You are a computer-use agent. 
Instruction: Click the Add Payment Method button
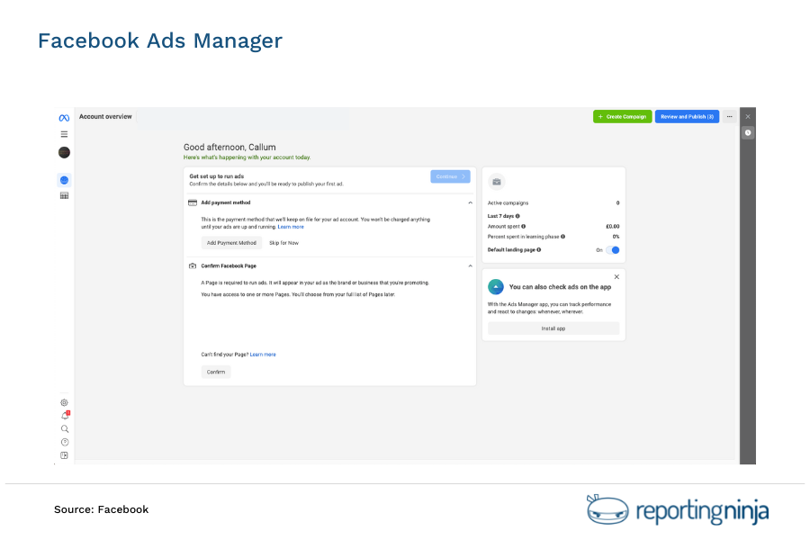[x=231, y=242]
